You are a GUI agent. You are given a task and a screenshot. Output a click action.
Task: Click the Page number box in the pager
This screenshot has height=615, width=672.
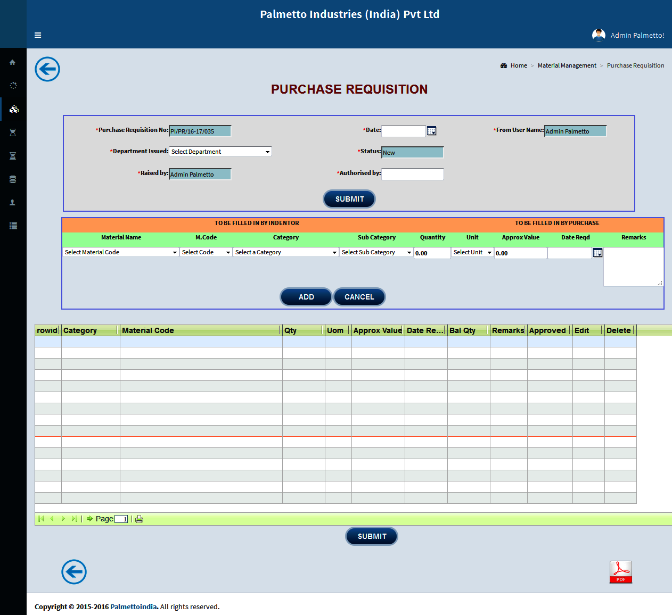click(x=121, y=519)
